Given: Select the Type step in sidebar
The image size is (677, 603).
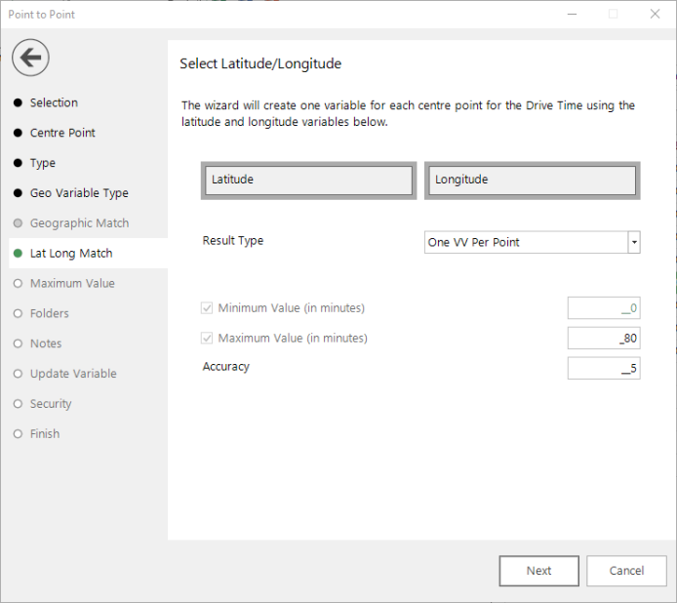Looking at the screenshot, I should (43, 163).
